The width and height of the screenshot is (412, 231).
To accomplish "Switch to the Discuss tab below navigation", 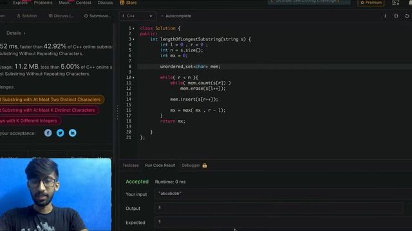I will click(61, 16).
